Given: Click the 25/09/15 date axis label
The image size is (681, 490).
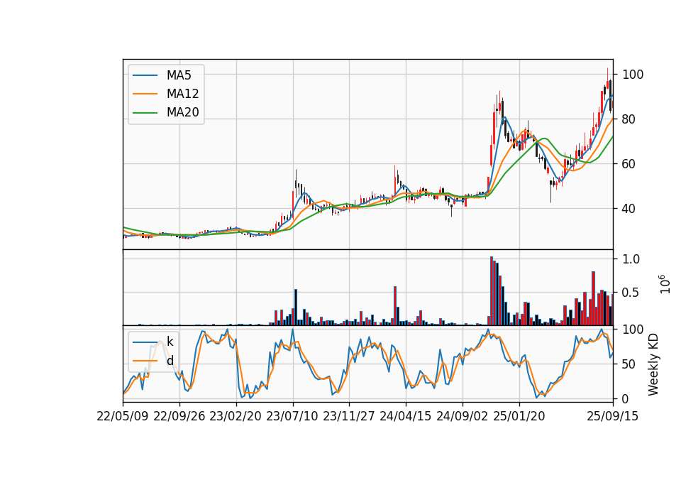Looking at the screenshot, I should coord(613,416).
